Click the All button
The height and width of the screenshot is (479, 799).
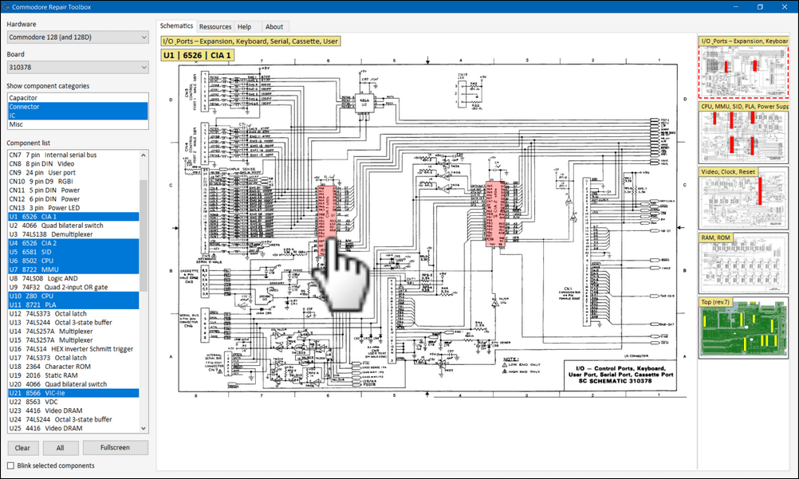click(60, 448)
